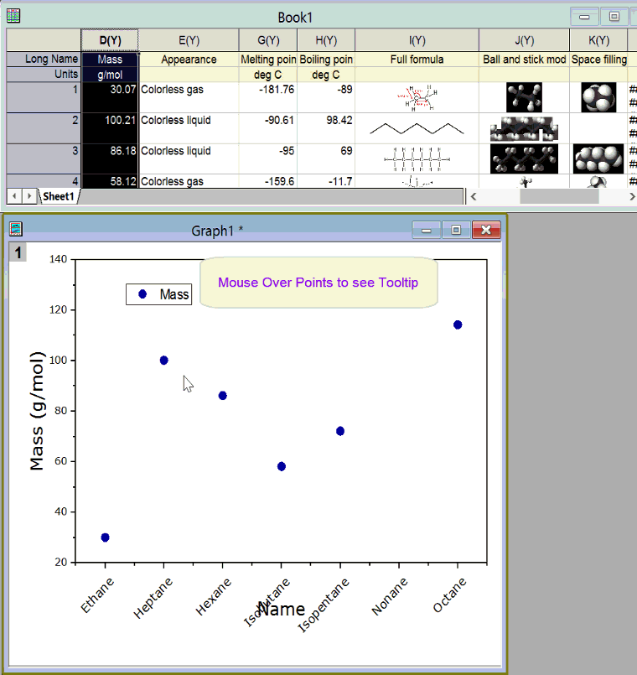The width and height of the screenshot is (637, 675).
Task: Select the E(Y) column header
Action: pos(189,40)
